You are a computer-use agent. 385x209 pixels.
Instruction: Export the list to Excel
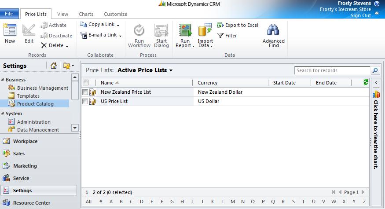238,25
